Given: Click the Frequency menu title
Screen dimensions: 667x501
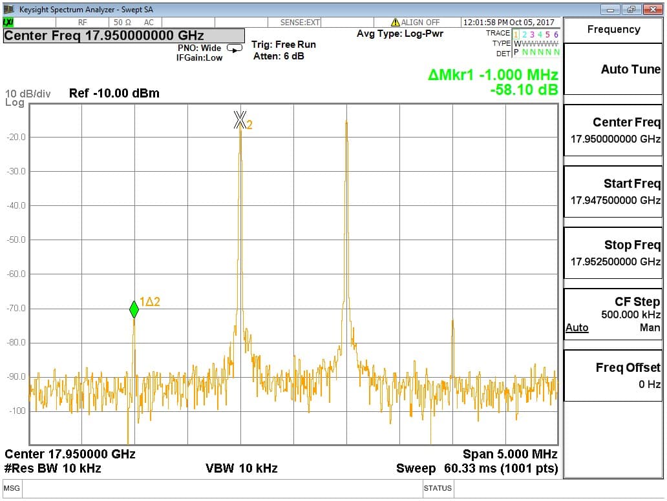Looking at the screenshot, I should pyautogui.click(x=613, y=29).
